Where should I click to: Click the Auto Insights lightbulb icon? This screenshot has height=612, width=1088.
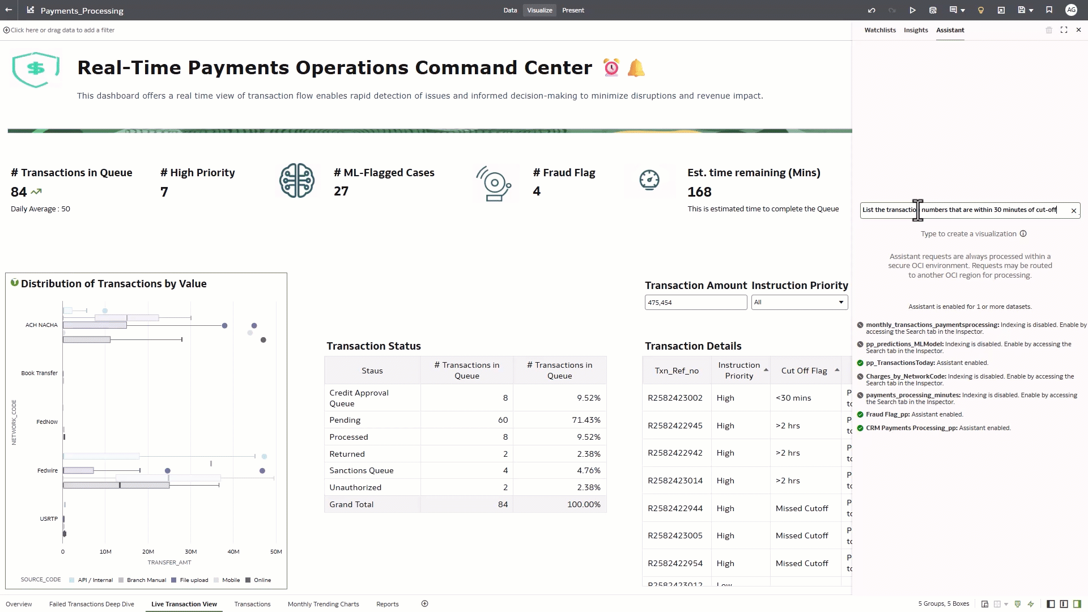981,10
